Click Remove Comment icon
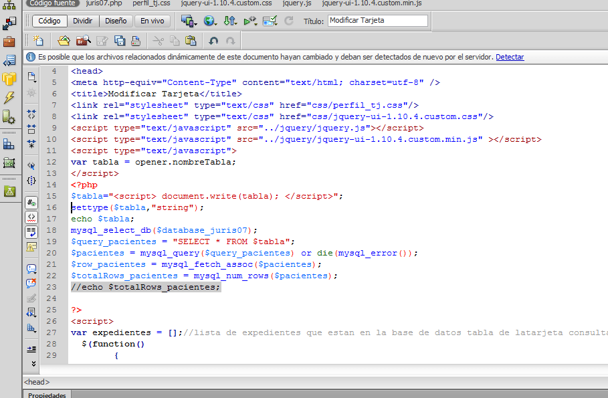Viewport: 608px width, 398px height. (x=31, y=283)
